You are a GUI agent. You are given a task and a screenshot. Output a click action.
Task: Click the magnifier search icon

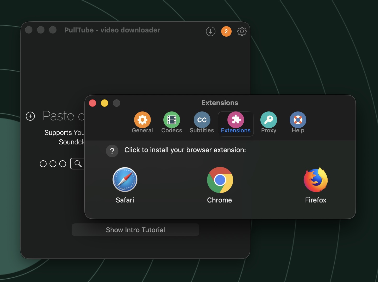(78, 163)
